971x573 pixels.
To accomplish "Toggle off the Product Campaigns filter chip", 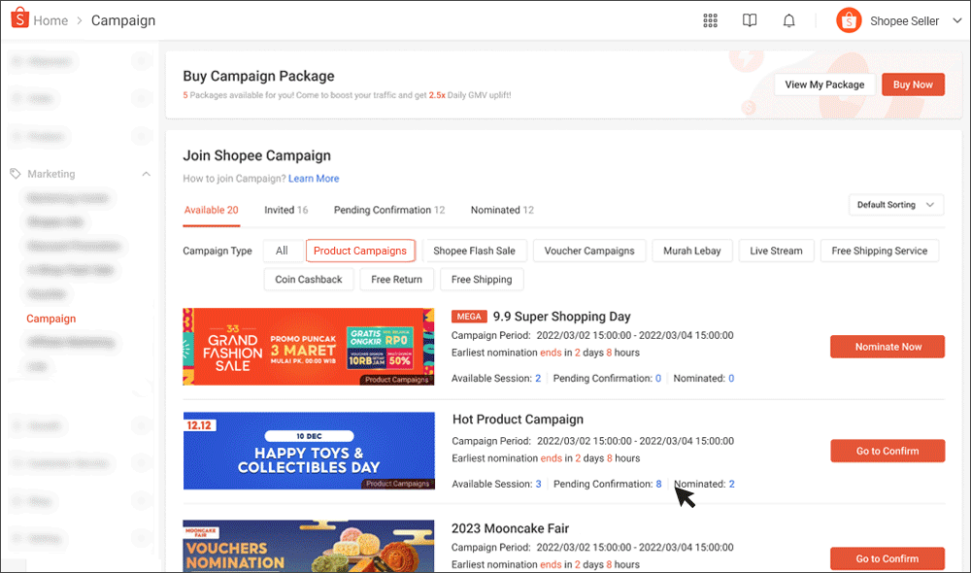I will (x=360, y=250).
